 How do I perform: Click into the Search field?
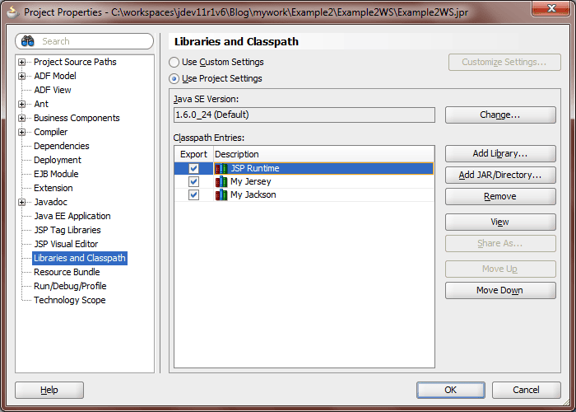(x=85, y=41)
